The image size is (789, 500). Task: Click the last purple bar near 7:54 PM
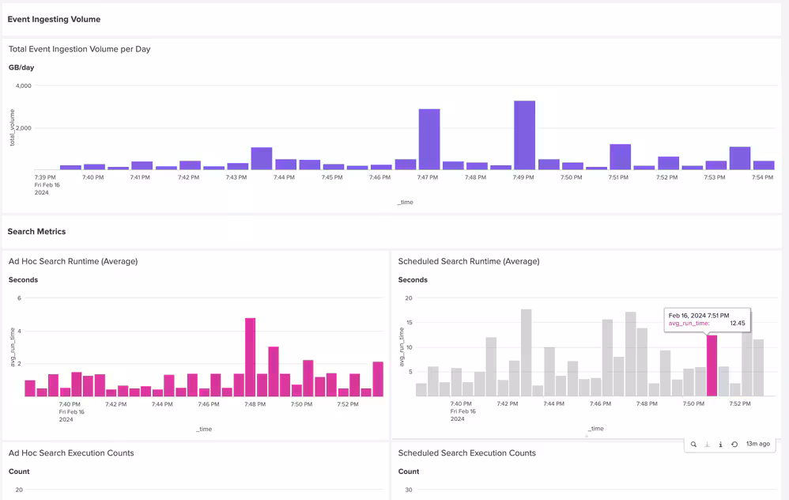coord(764,165)
